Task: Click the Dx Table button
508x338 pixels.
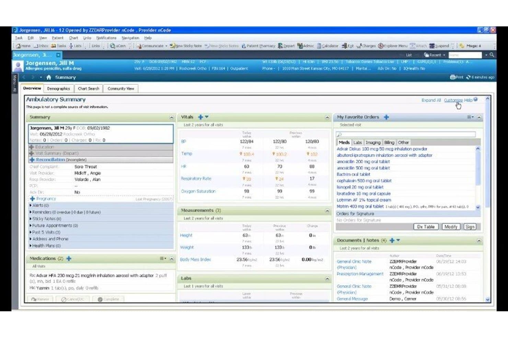Action: 426,227
